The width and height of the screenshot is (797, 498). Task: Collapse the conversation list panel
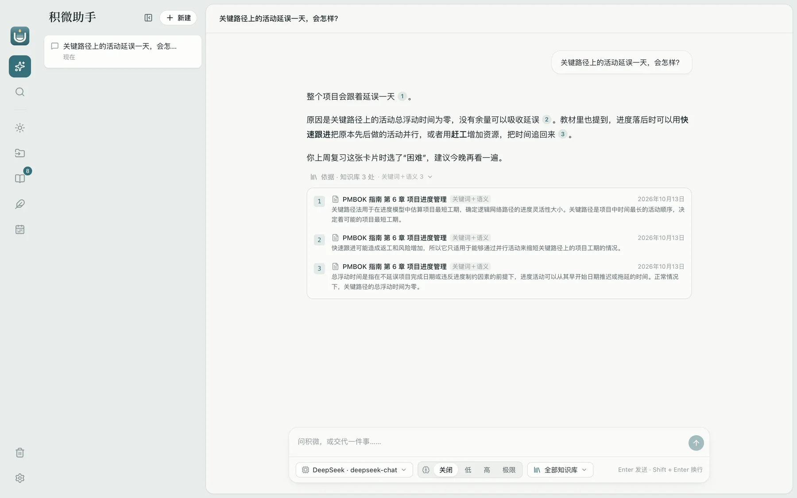148,18
